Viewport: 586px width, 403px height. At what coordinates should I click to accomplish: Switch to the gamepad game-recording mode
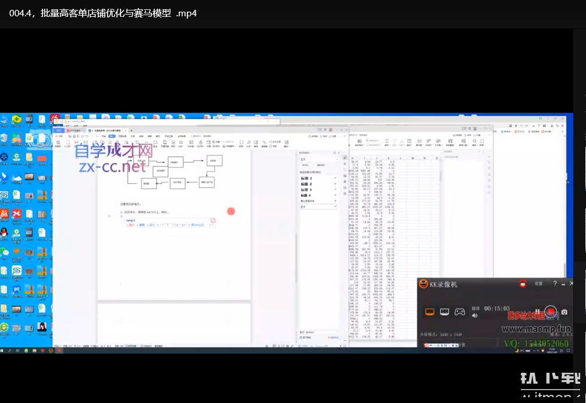[x=460, y=312]
